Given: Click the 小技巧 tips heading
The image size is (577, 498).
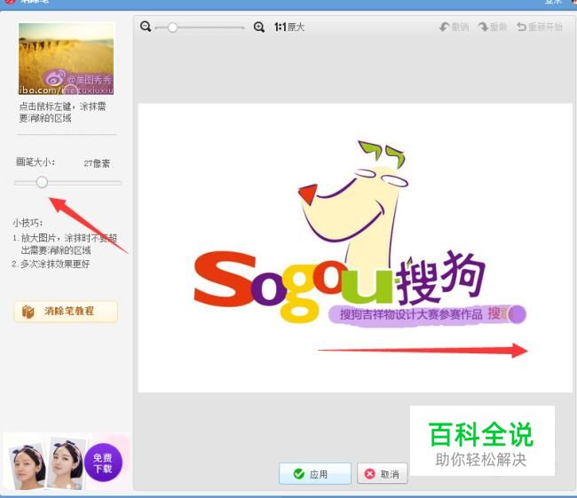Looking at the screenshot, I should tap(28, 223).
